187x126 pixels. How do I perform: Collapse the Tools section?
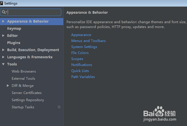point(3,64)
